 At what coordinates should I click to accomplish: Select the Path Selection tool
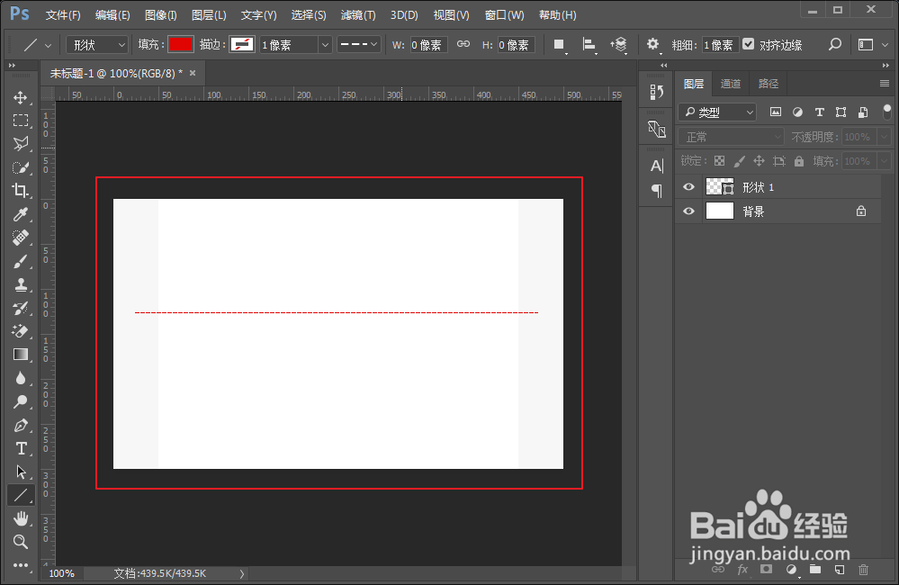click(x=21, y=472)
